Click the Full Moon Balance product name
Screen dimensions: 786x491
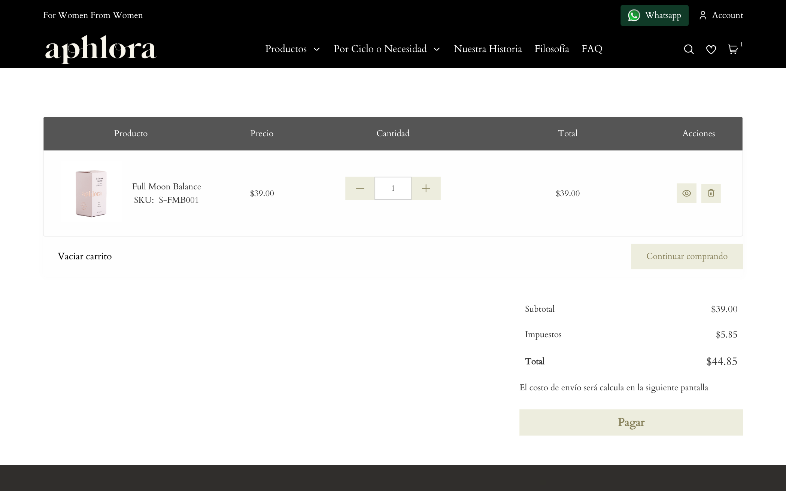tap(166, 186)
